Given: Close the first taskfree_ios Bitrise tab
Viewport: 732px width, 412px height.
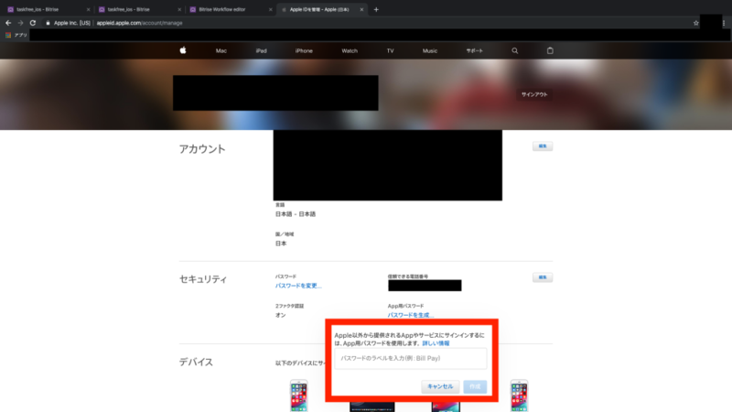Looking at the screenshot, I should (x=88, y=9).
